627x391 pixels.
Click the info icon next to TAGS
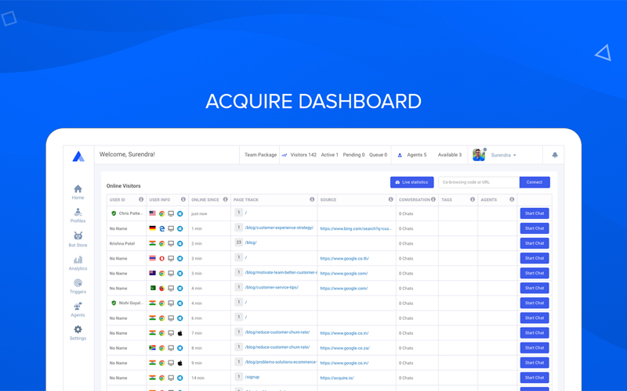coord(473,199)
